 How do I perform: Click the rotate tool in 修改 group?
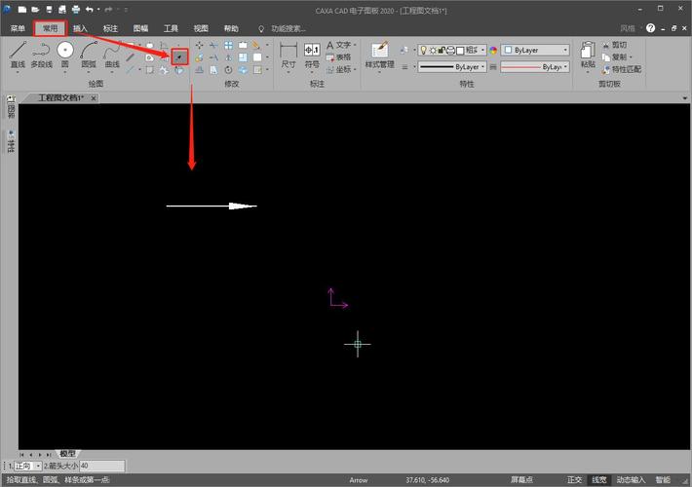[228, 70]
